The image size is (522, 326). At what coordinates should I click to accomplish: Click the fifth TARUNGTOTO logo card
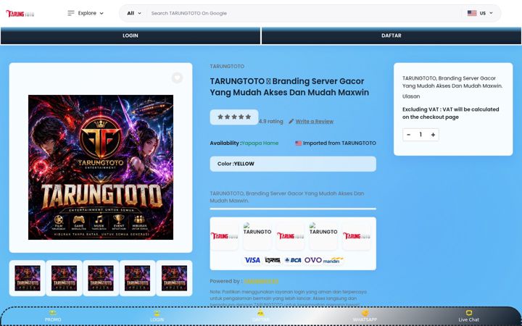pos(356,236)
